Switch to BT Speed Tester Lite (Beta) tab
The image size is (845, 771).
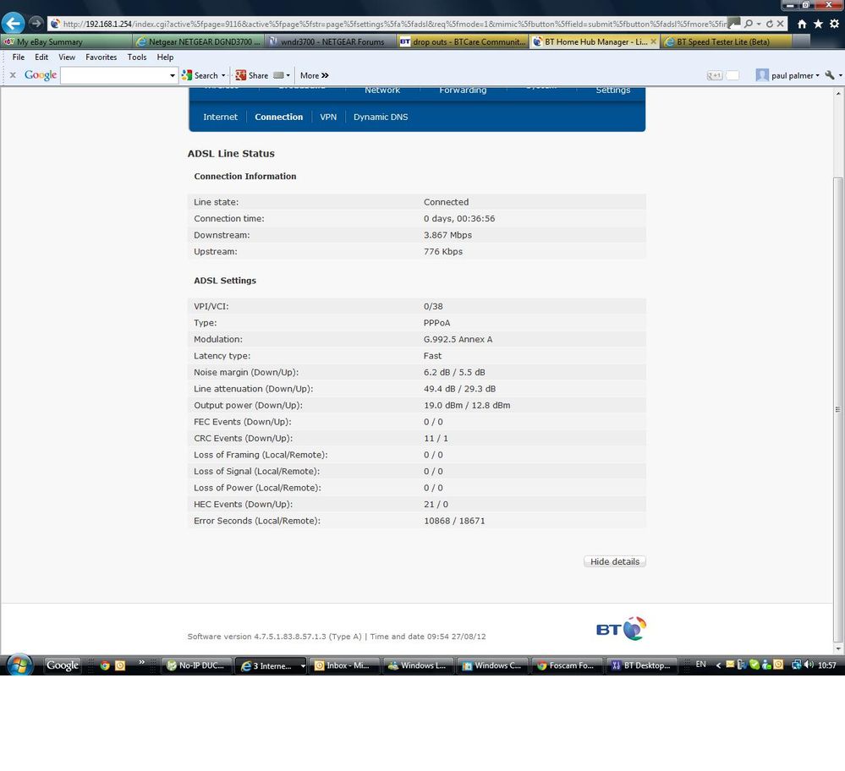point(727,41)
